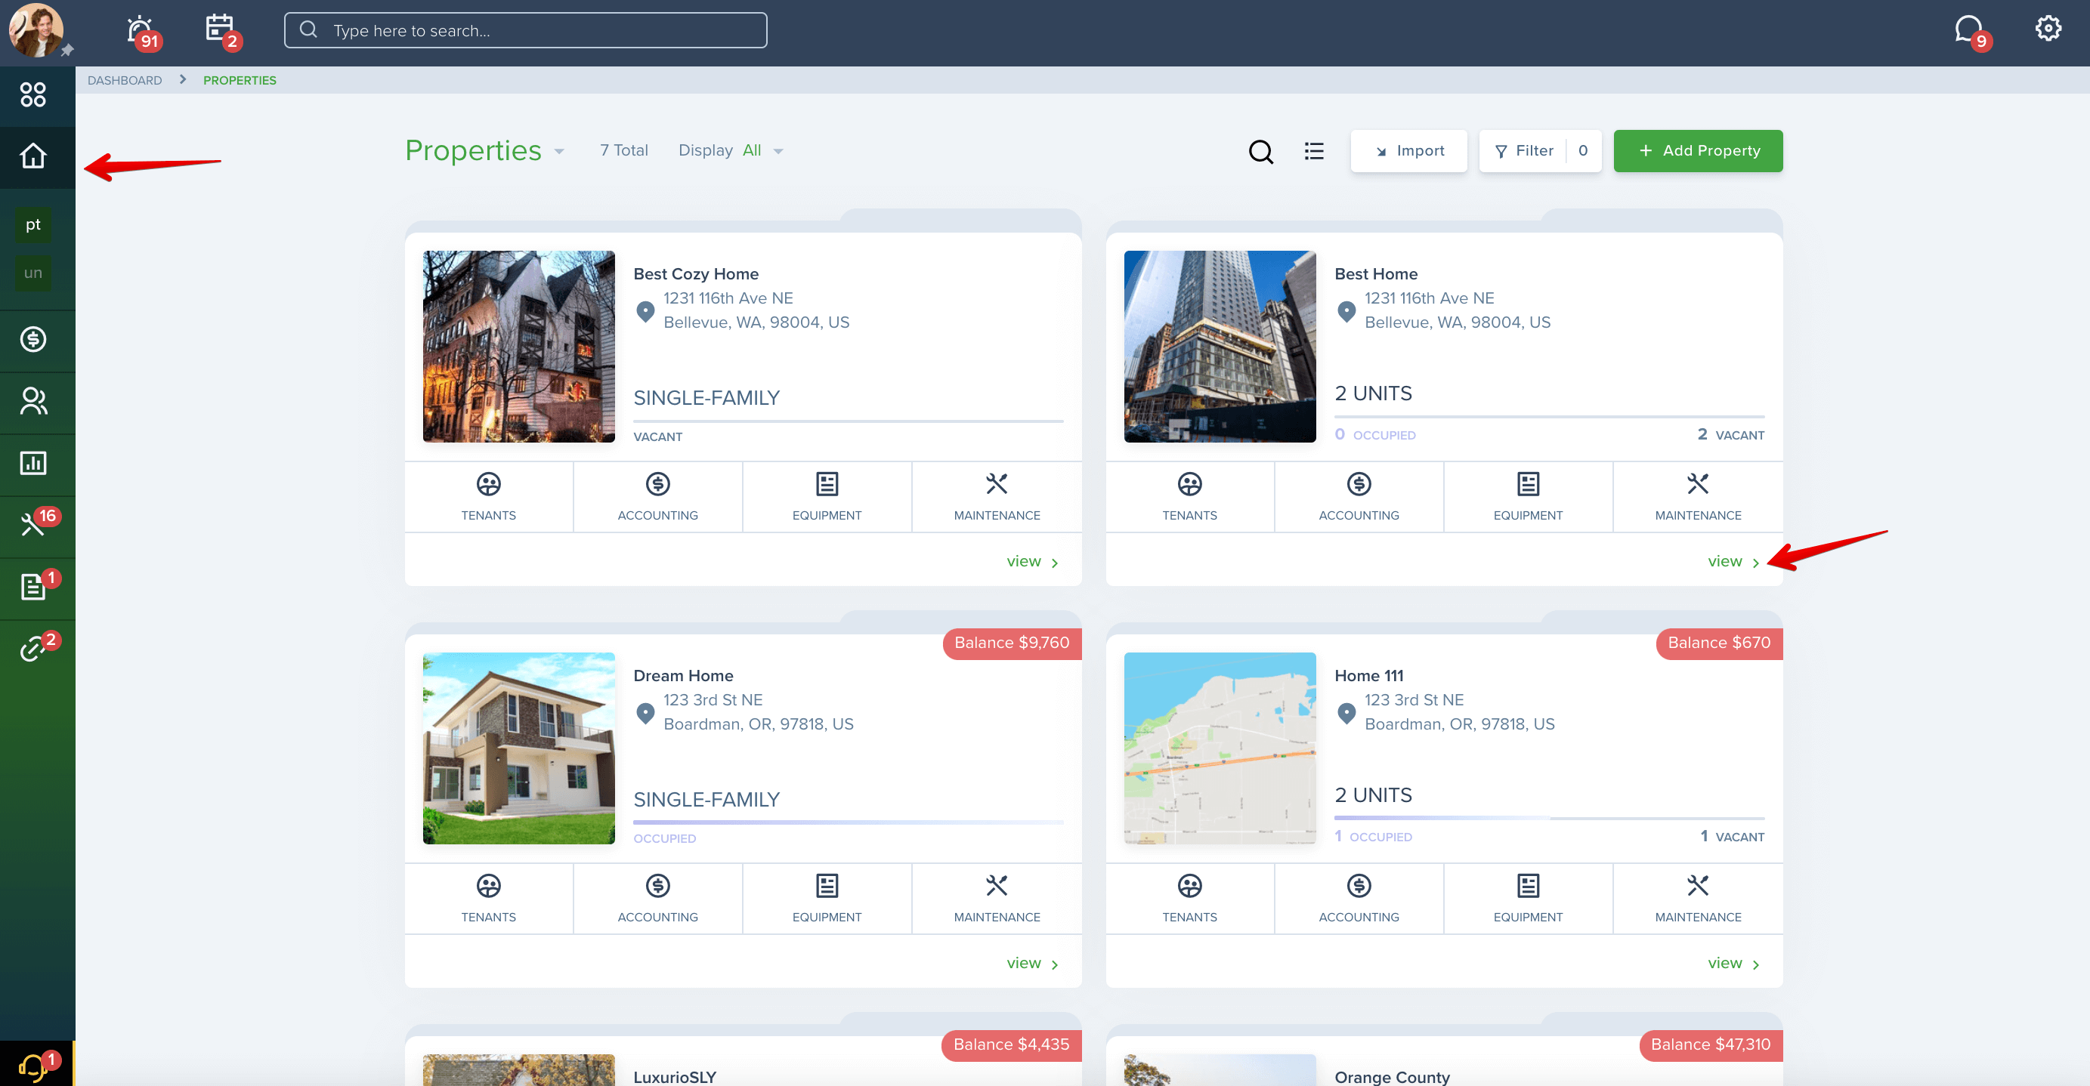The image size is (2090, 1086).
Task: Click the Best Cozy Home title
Action: pyautogui.click(x=695, y=274)
